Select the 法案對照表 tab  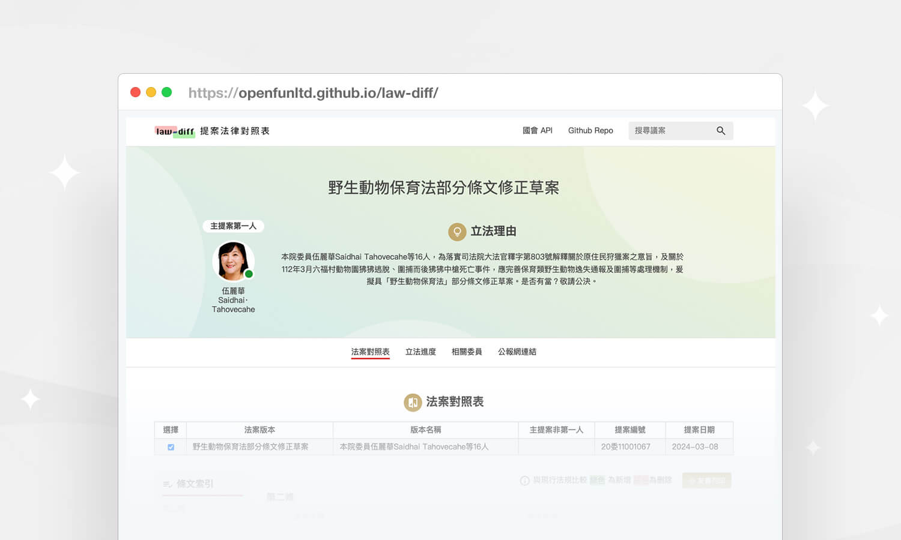pos(370,352)
